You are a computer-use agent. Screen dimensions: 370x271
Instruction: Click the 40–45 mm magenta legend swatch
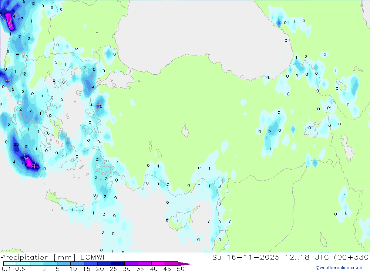click(158, 264)
